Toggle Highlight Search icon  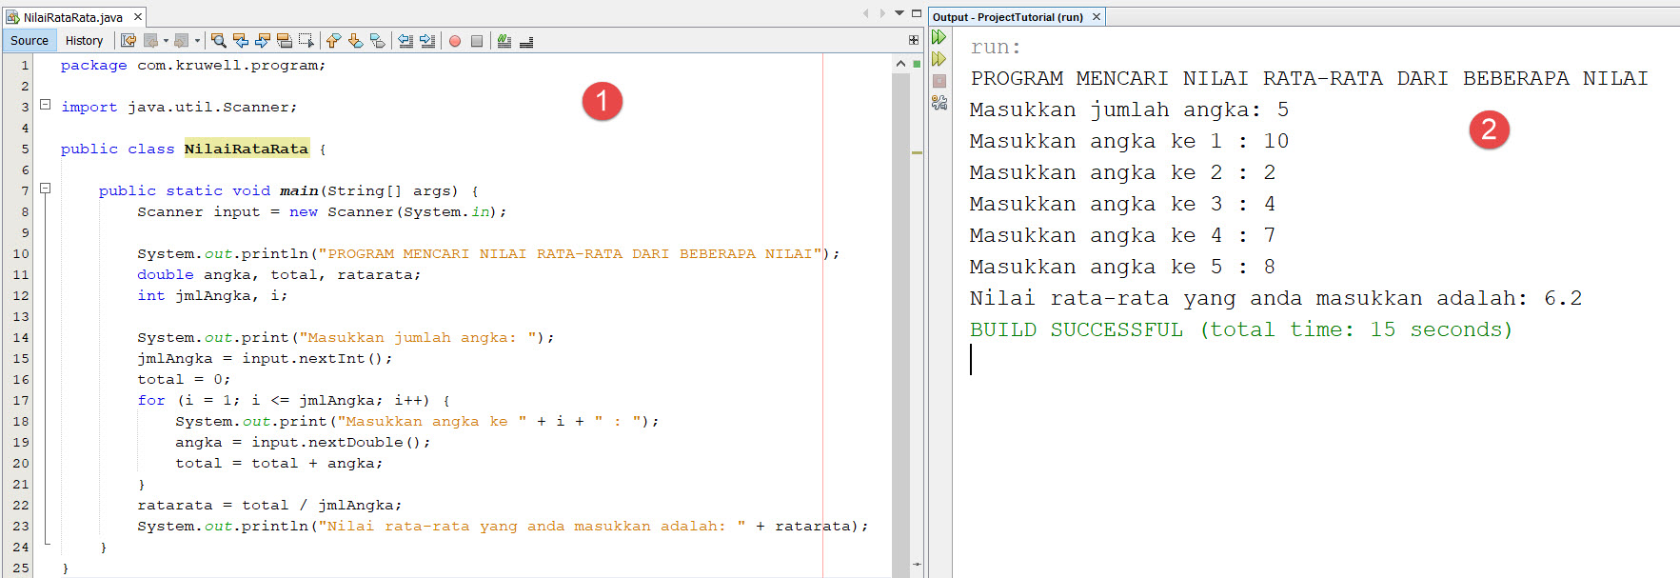(284, 41)
